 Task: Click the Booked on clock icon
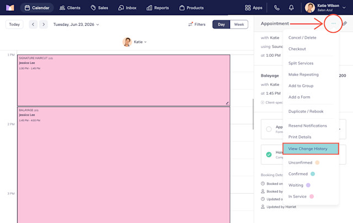tap(263, 183)
